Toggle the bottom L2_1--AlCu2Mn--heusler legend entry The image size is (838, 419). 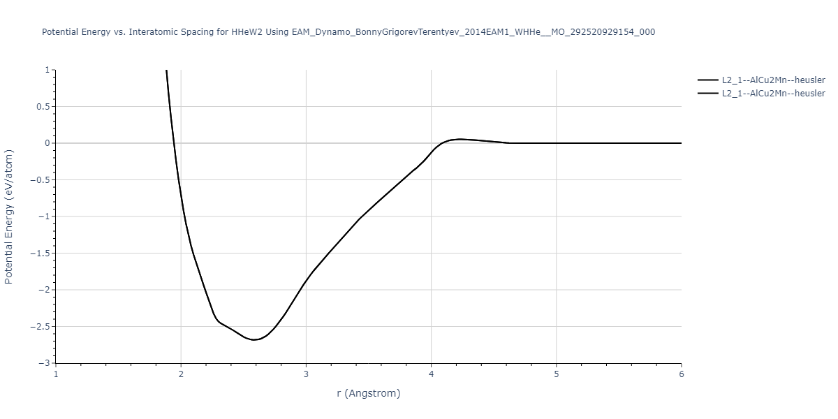(773, 94)
